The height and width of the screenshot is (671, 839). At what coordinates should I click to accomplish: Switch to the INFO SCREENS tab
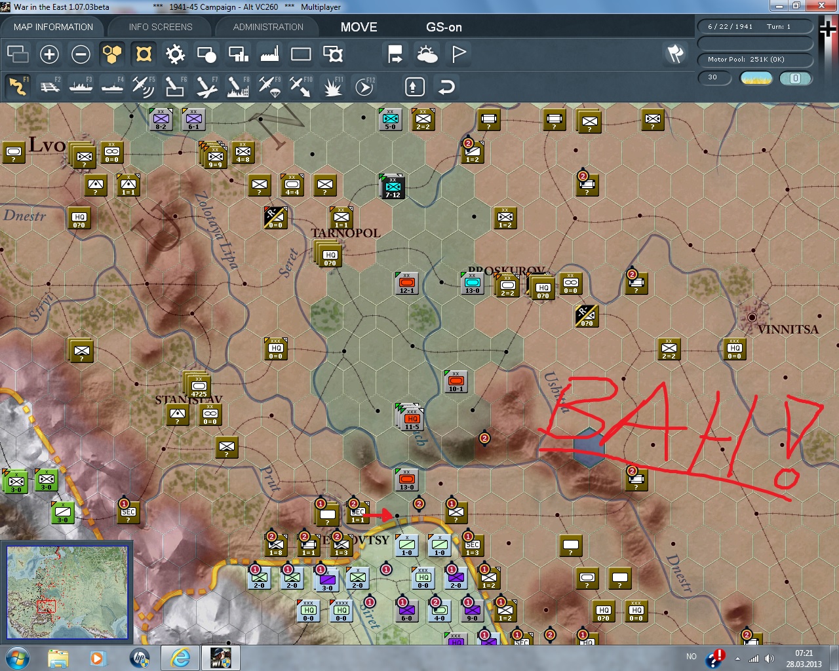click(x=161, y=27)
